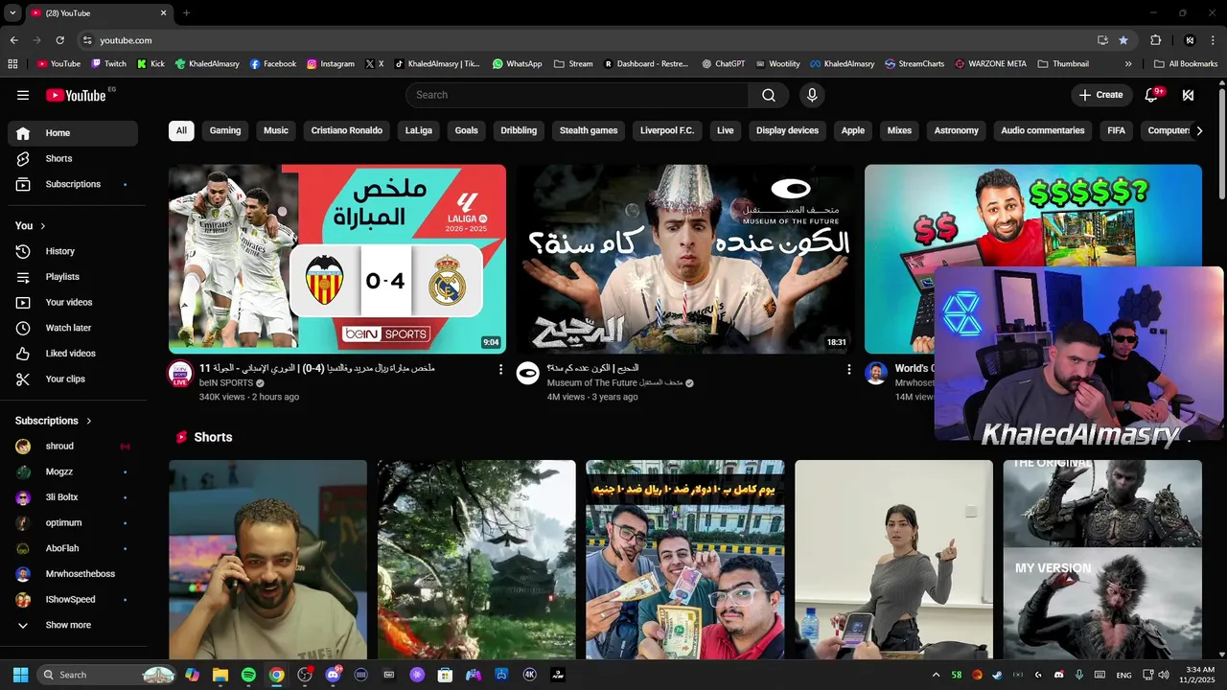Open Spotify from the taskbar
1227x690 pixels.
pyautogui.click(x=248, y=675)
